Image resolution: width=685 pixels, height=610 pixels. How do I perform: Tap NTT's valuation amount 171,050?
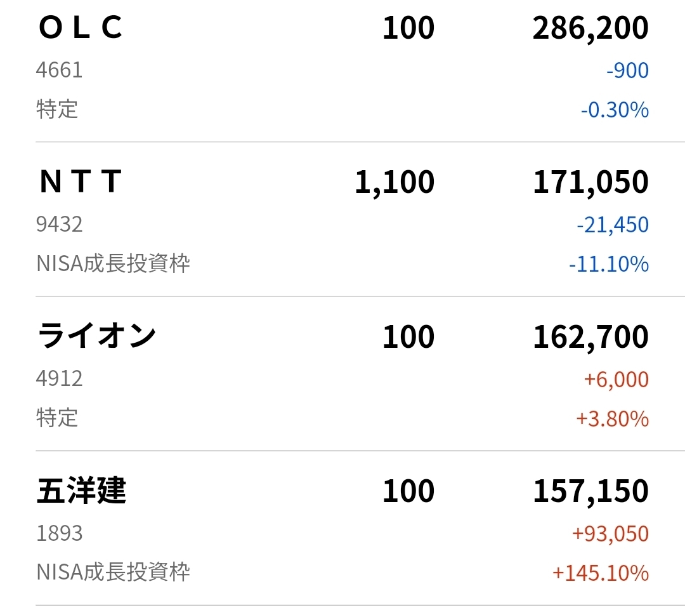click(x=590, y=182)
